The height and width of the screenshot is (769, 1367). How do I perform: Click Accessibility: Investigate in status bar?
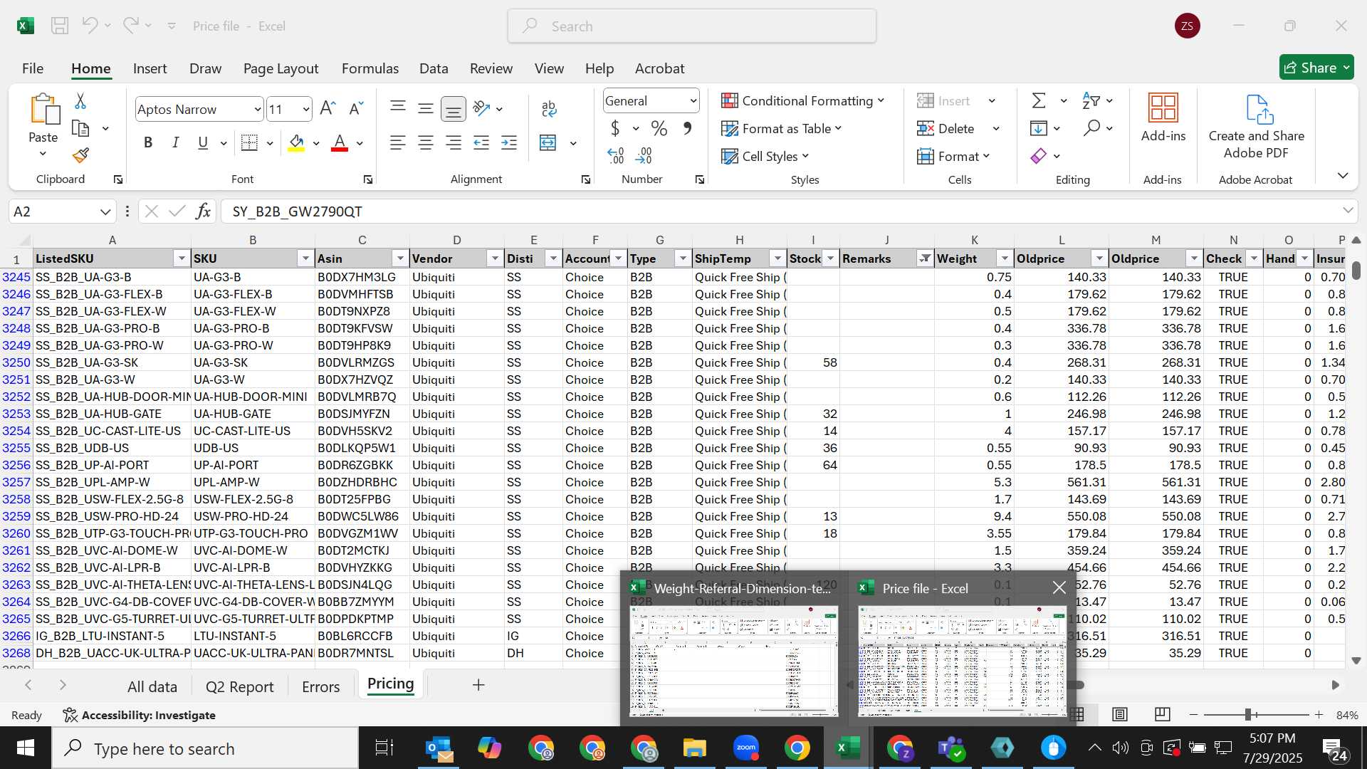click(140, 715)
